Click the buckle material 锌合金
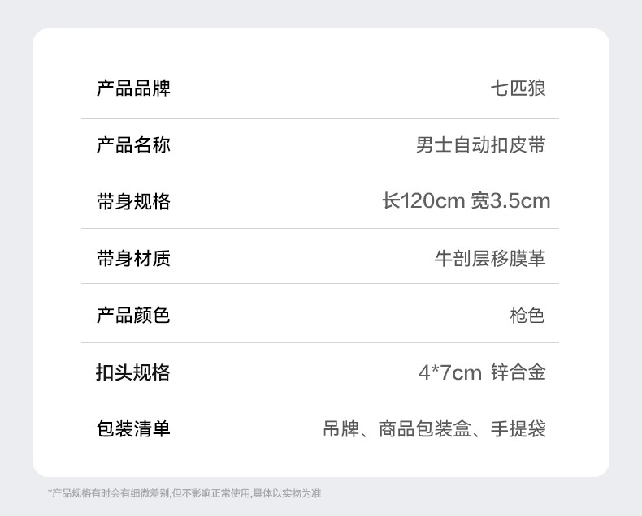Viewport: 642px width, 516px height. [518, 372]
